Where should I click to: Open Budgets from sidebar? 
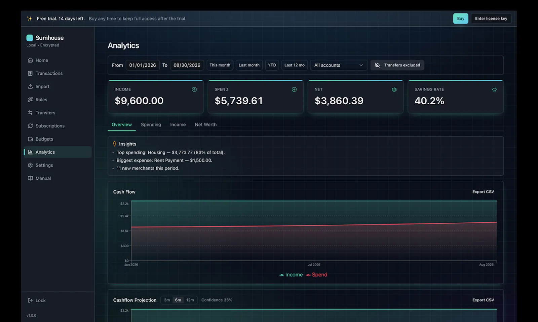(57, 139)
